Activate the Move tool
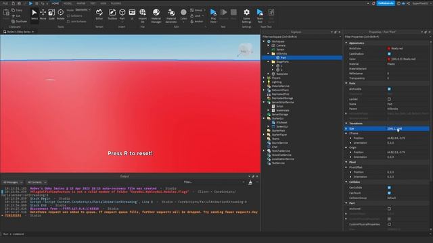This screenshot has height=243, width=433. (43, 14)
